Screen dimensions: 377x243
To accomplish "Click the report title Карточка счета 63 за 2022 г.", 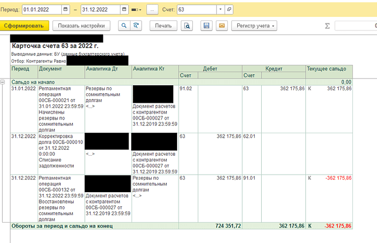I will (x=55, y=46).
